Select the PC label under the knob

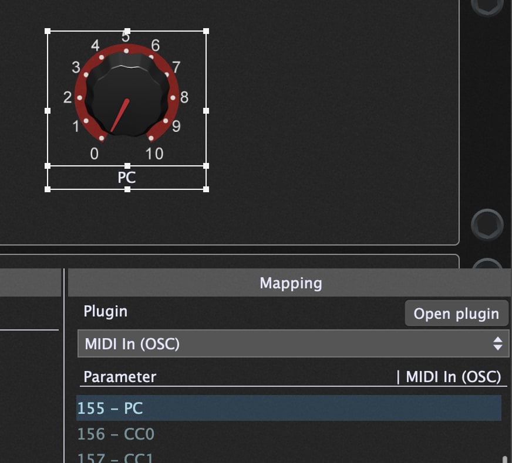point(127,178)
